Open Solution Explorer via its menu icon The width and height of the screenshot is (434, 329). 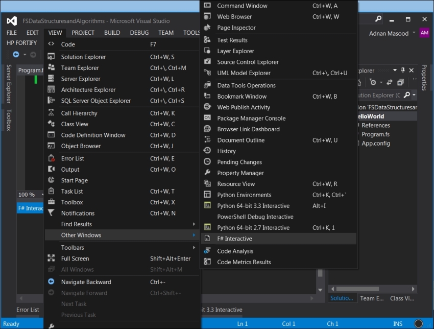[51, 57]
